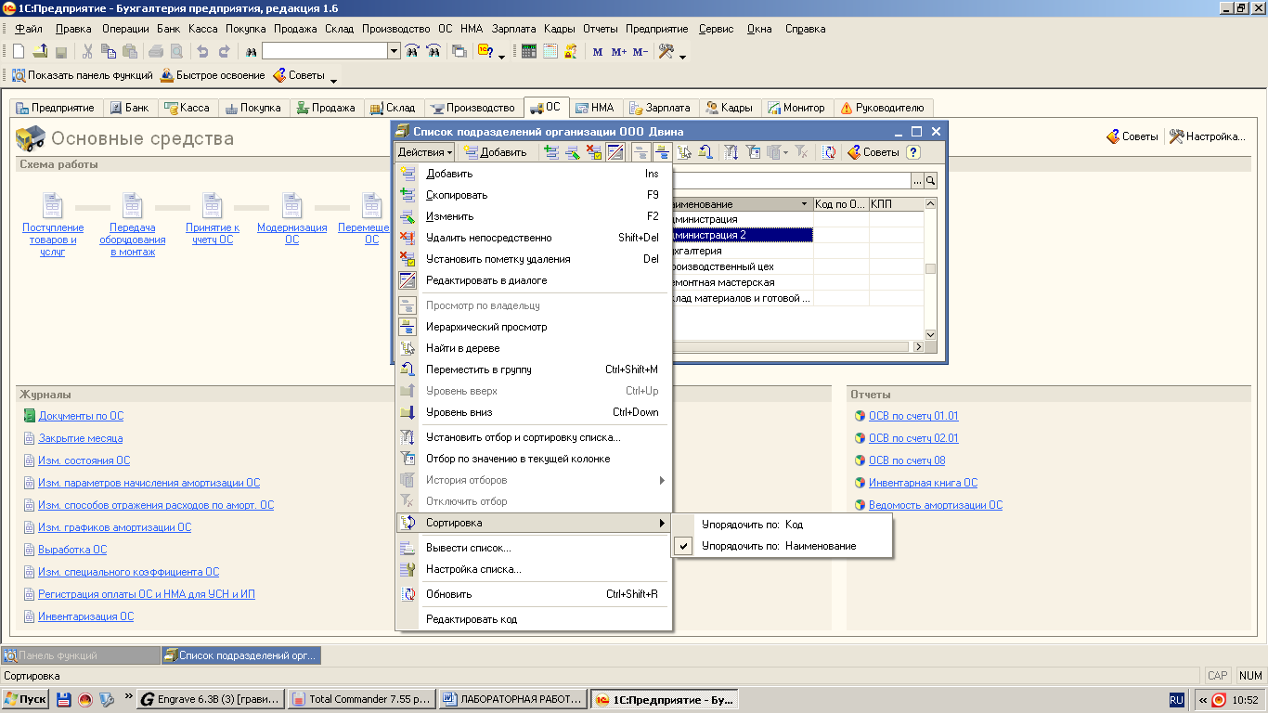Click RU language indicator in system tray
This screenshot has width=1268, height=713.
tap(1176, 699)
